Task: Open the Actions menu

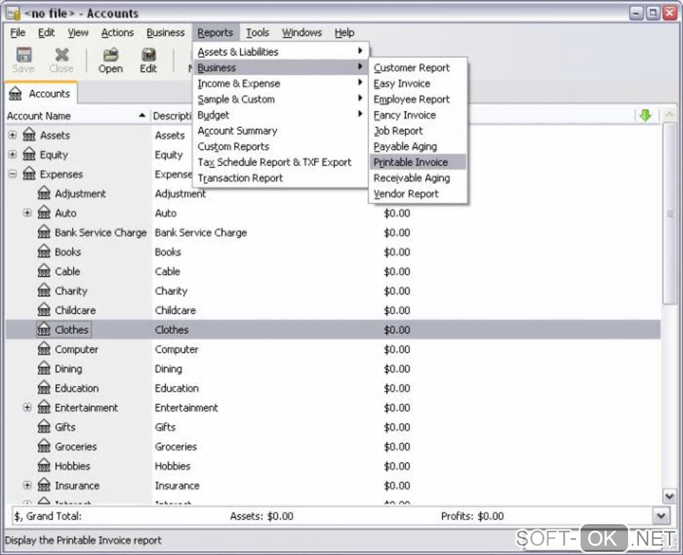Action: [x=117, y=33]
